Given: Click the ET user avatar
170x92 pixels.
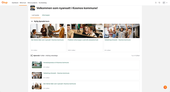Looking at the screenshot, I should click(164, 3).
